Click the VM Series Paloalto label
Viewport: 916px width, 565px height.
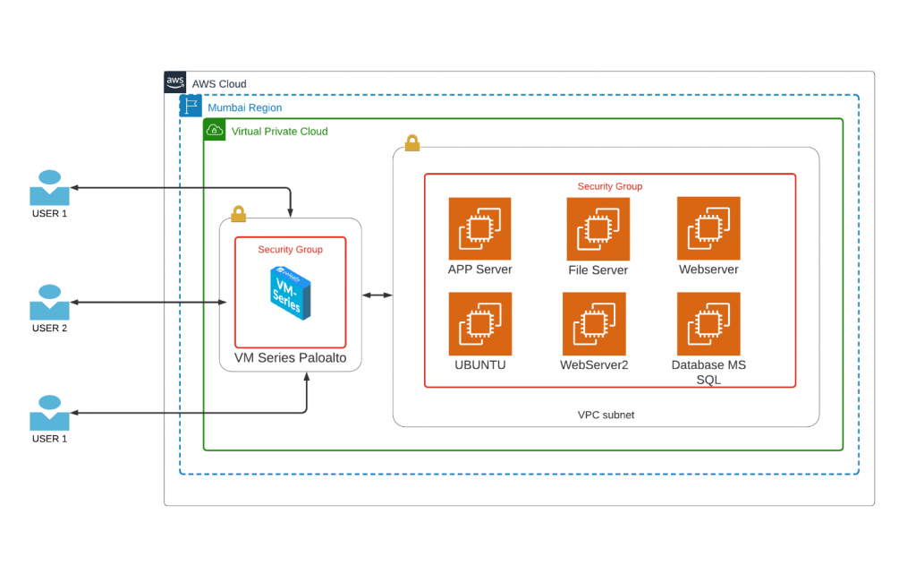pyautogui.click(x=291, y=358)
